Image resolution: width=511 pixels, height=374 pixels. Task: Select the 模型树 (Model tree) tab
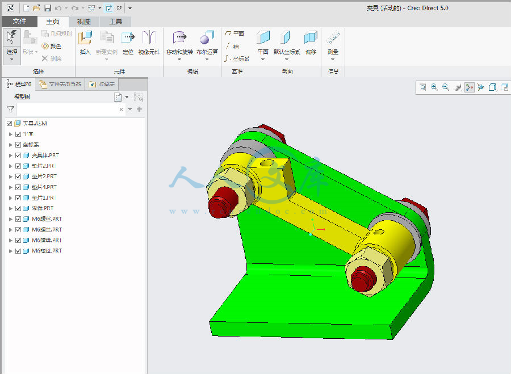(19, 84)
